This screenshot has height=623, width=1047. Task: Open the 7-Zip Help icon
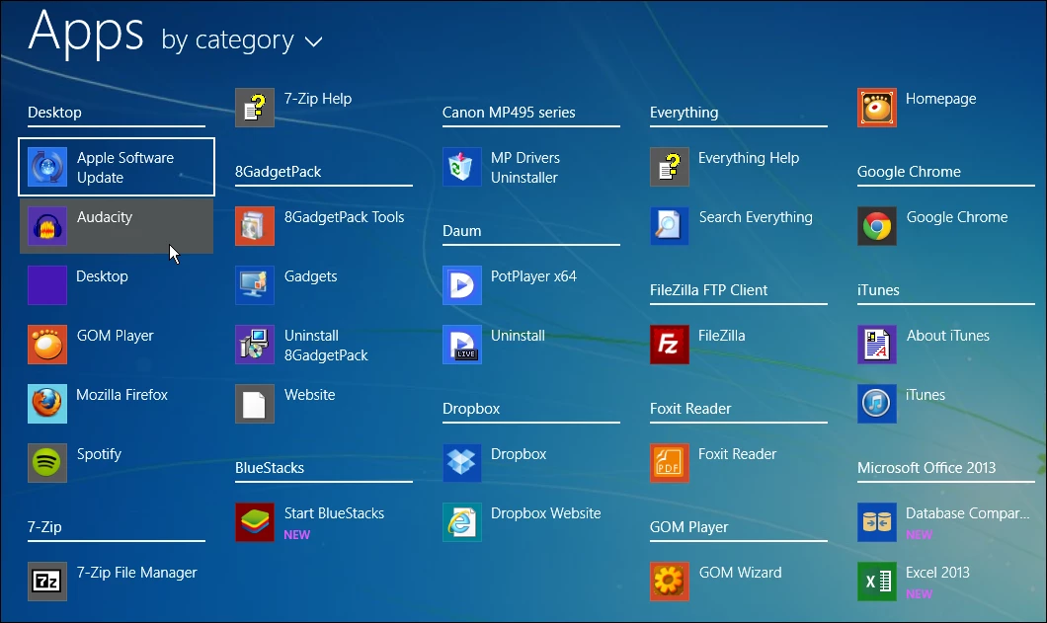coord(255,108)
